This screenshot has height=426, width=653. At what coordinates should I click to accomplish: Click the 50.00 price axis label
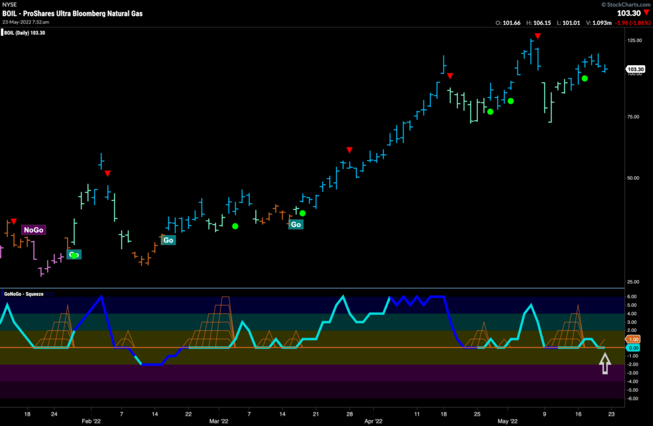[633, 178]
